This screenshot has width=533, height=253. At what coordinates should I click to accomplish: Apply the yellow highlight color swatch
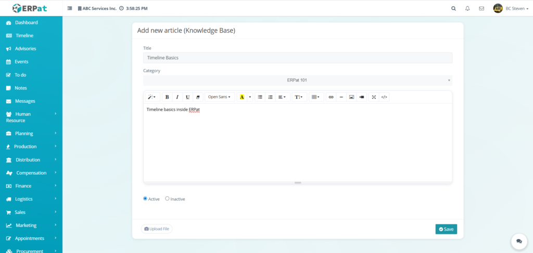(x=242, y=97)
